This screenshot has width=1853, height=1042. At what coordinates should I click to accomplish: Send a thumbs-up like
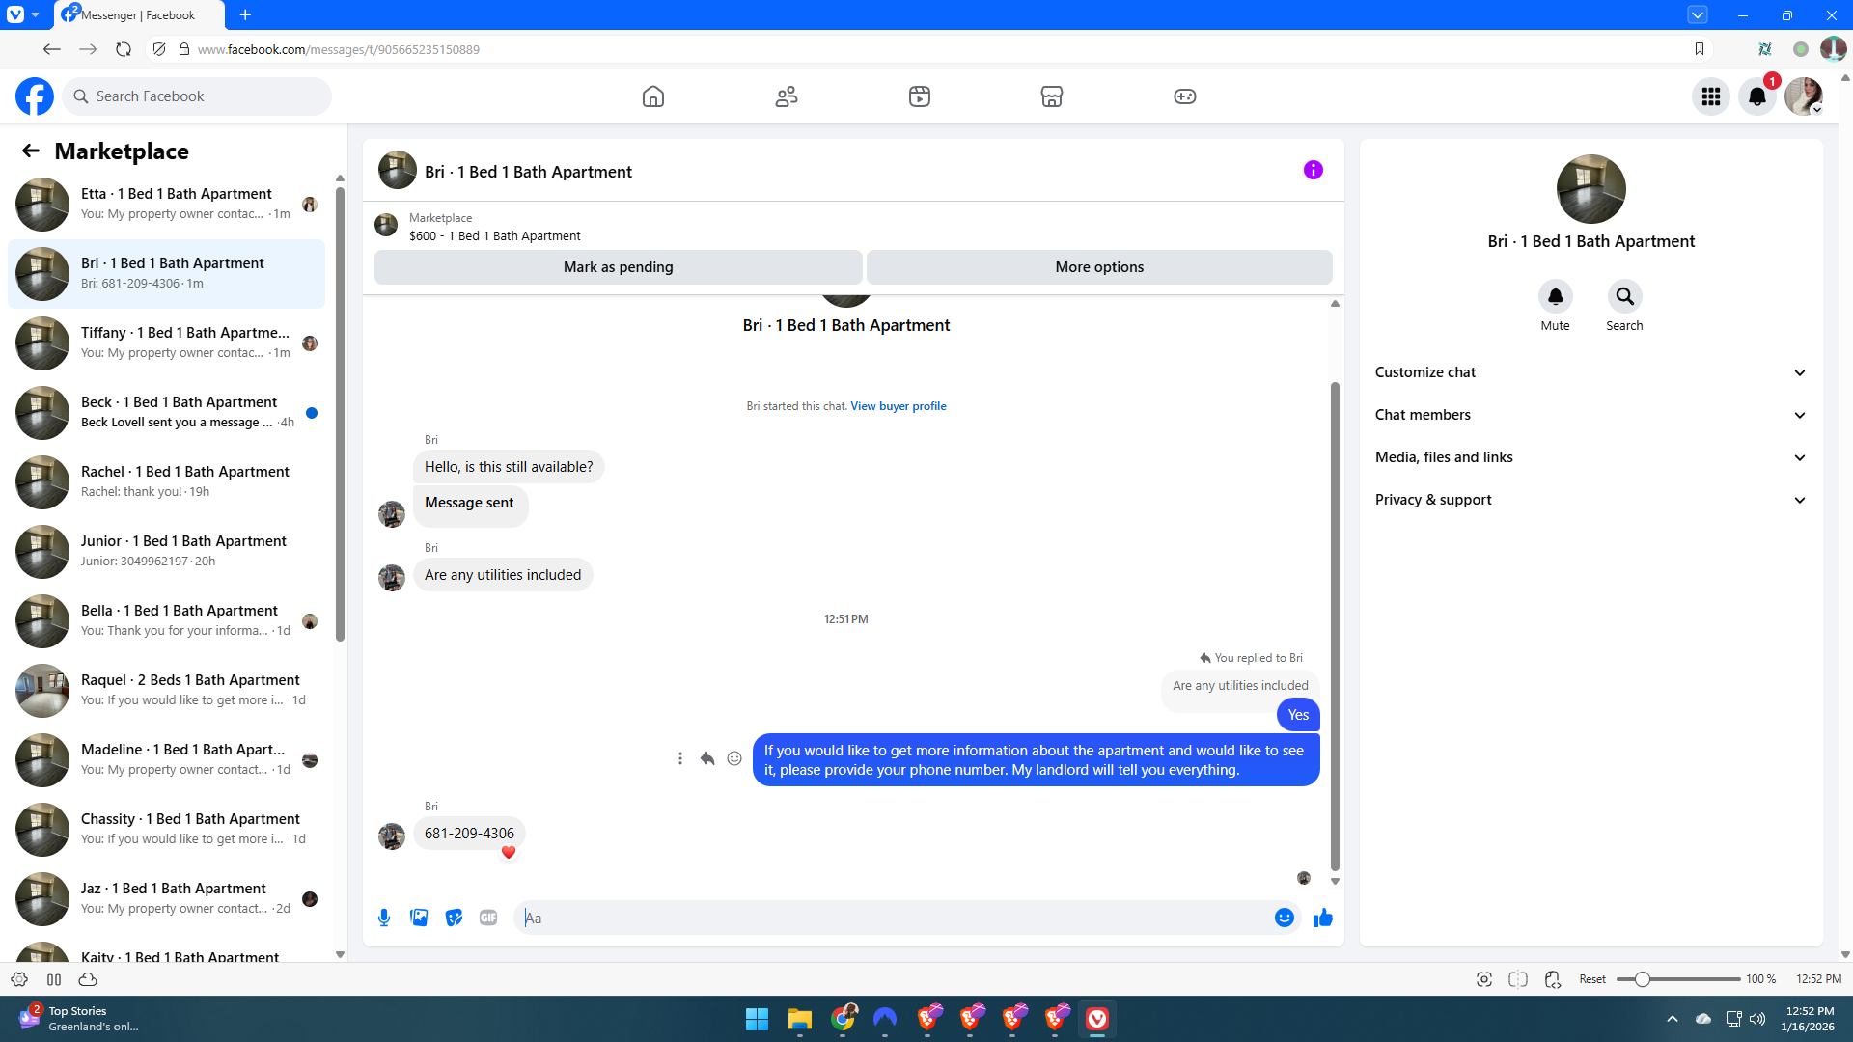1322,918
